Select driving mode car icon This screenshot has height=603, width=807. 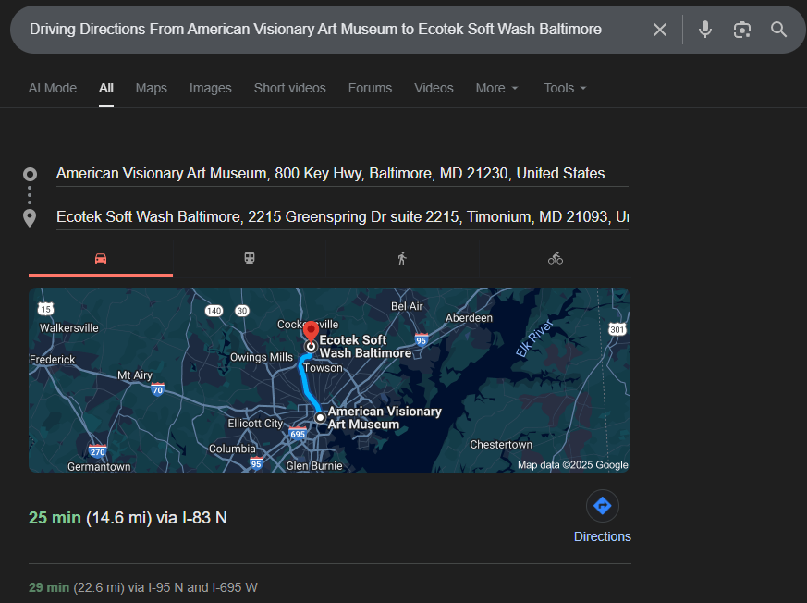(x=101, y=259)
